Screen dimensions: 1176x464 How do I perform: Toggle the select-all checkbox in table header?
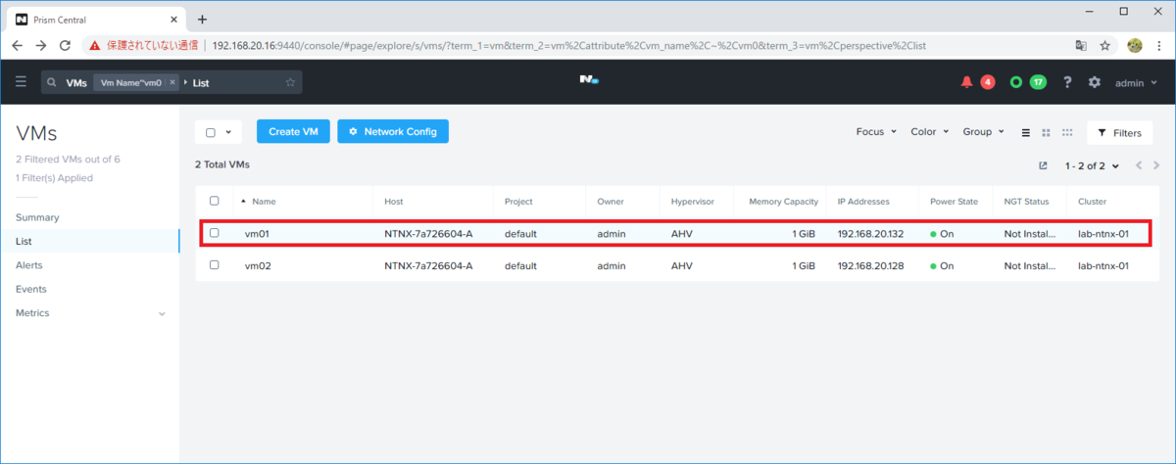(215, 201)
